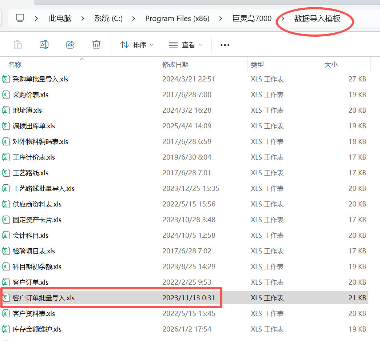Screen dimensions: 380x341
Task: Click the file icon of 地址簿.xls
Action: click(x=6, y=110)
